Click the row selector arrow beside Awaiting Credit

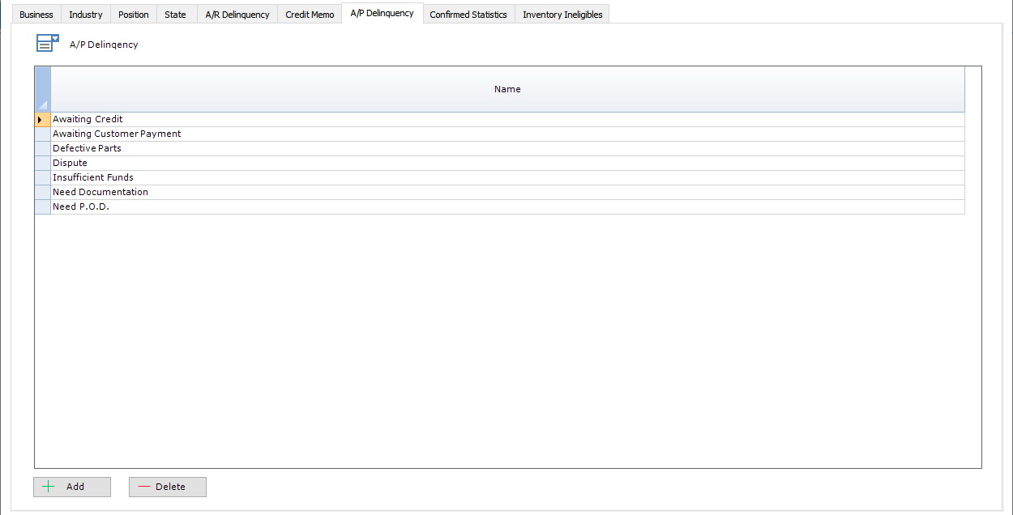(x=41, y=119)
